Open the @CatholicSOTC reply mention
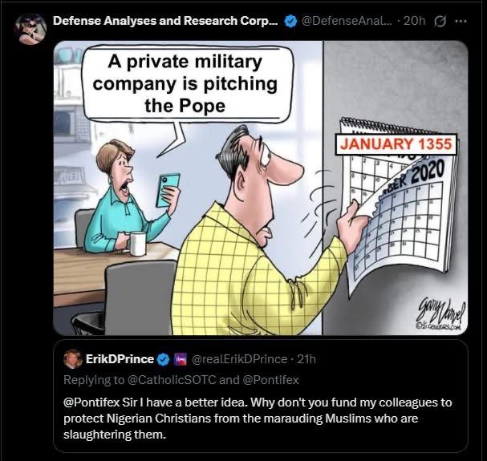This screenshot has height=461, width=487. [172, 380]
